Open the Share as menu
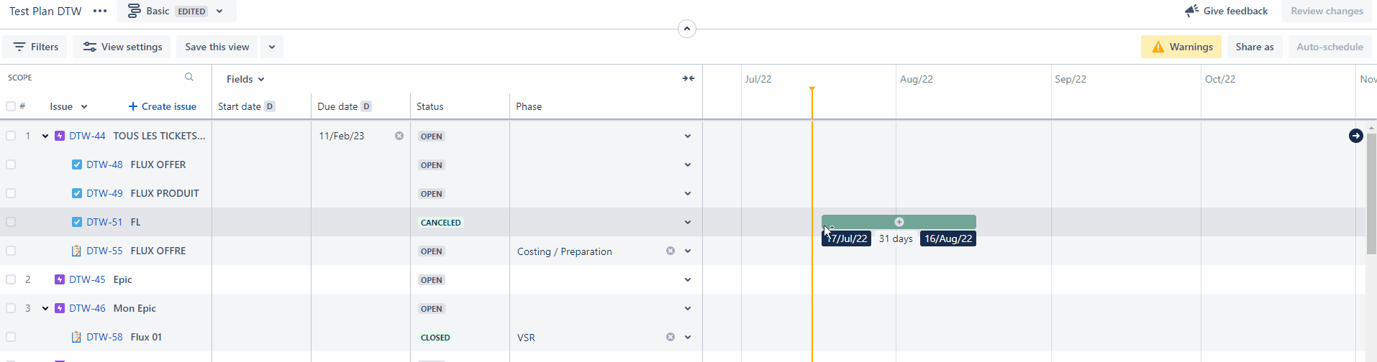Image resolution: width=1377 pixels, height=362 pixels. click(1255, 47)
